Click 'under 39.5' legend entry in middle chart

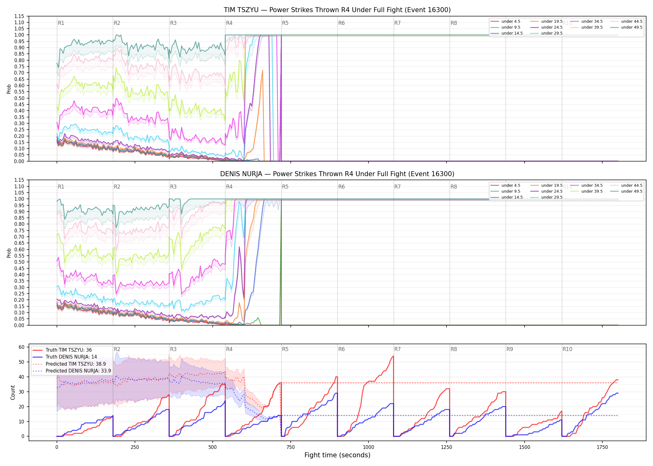586,191
